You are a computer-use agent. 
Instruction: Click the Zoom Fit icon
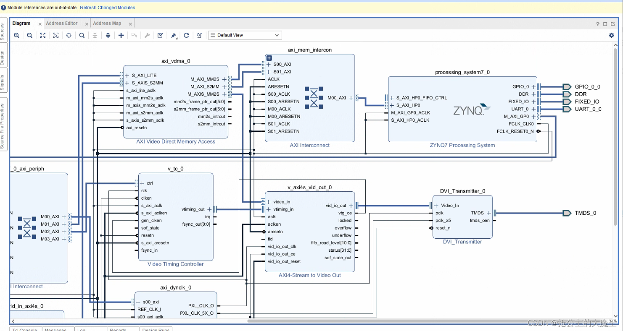pyautogui.click(x=42, y=35)
